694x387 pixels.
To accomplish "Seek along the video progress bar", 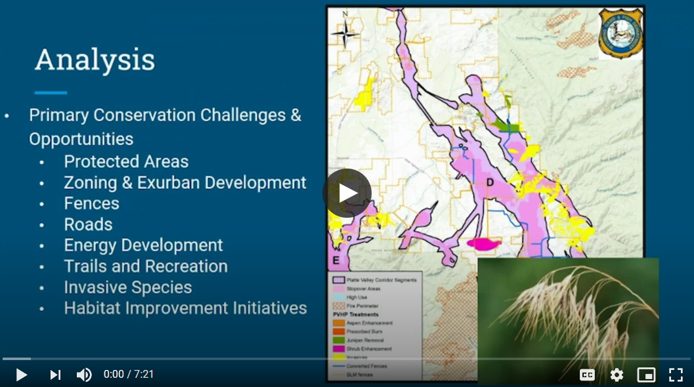I will point(347,359).
